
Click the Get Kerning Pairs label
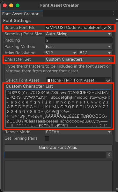point(21,138)
